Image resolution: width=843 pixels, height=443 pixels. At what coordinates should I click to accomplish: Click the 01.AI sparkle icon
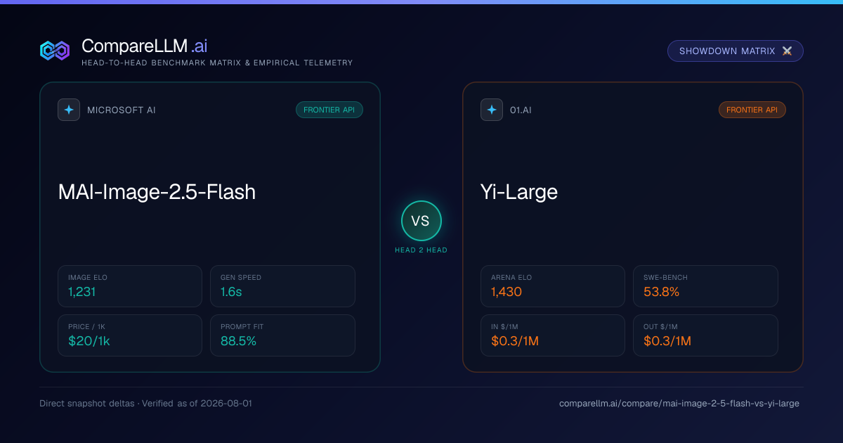click(492, 110)
